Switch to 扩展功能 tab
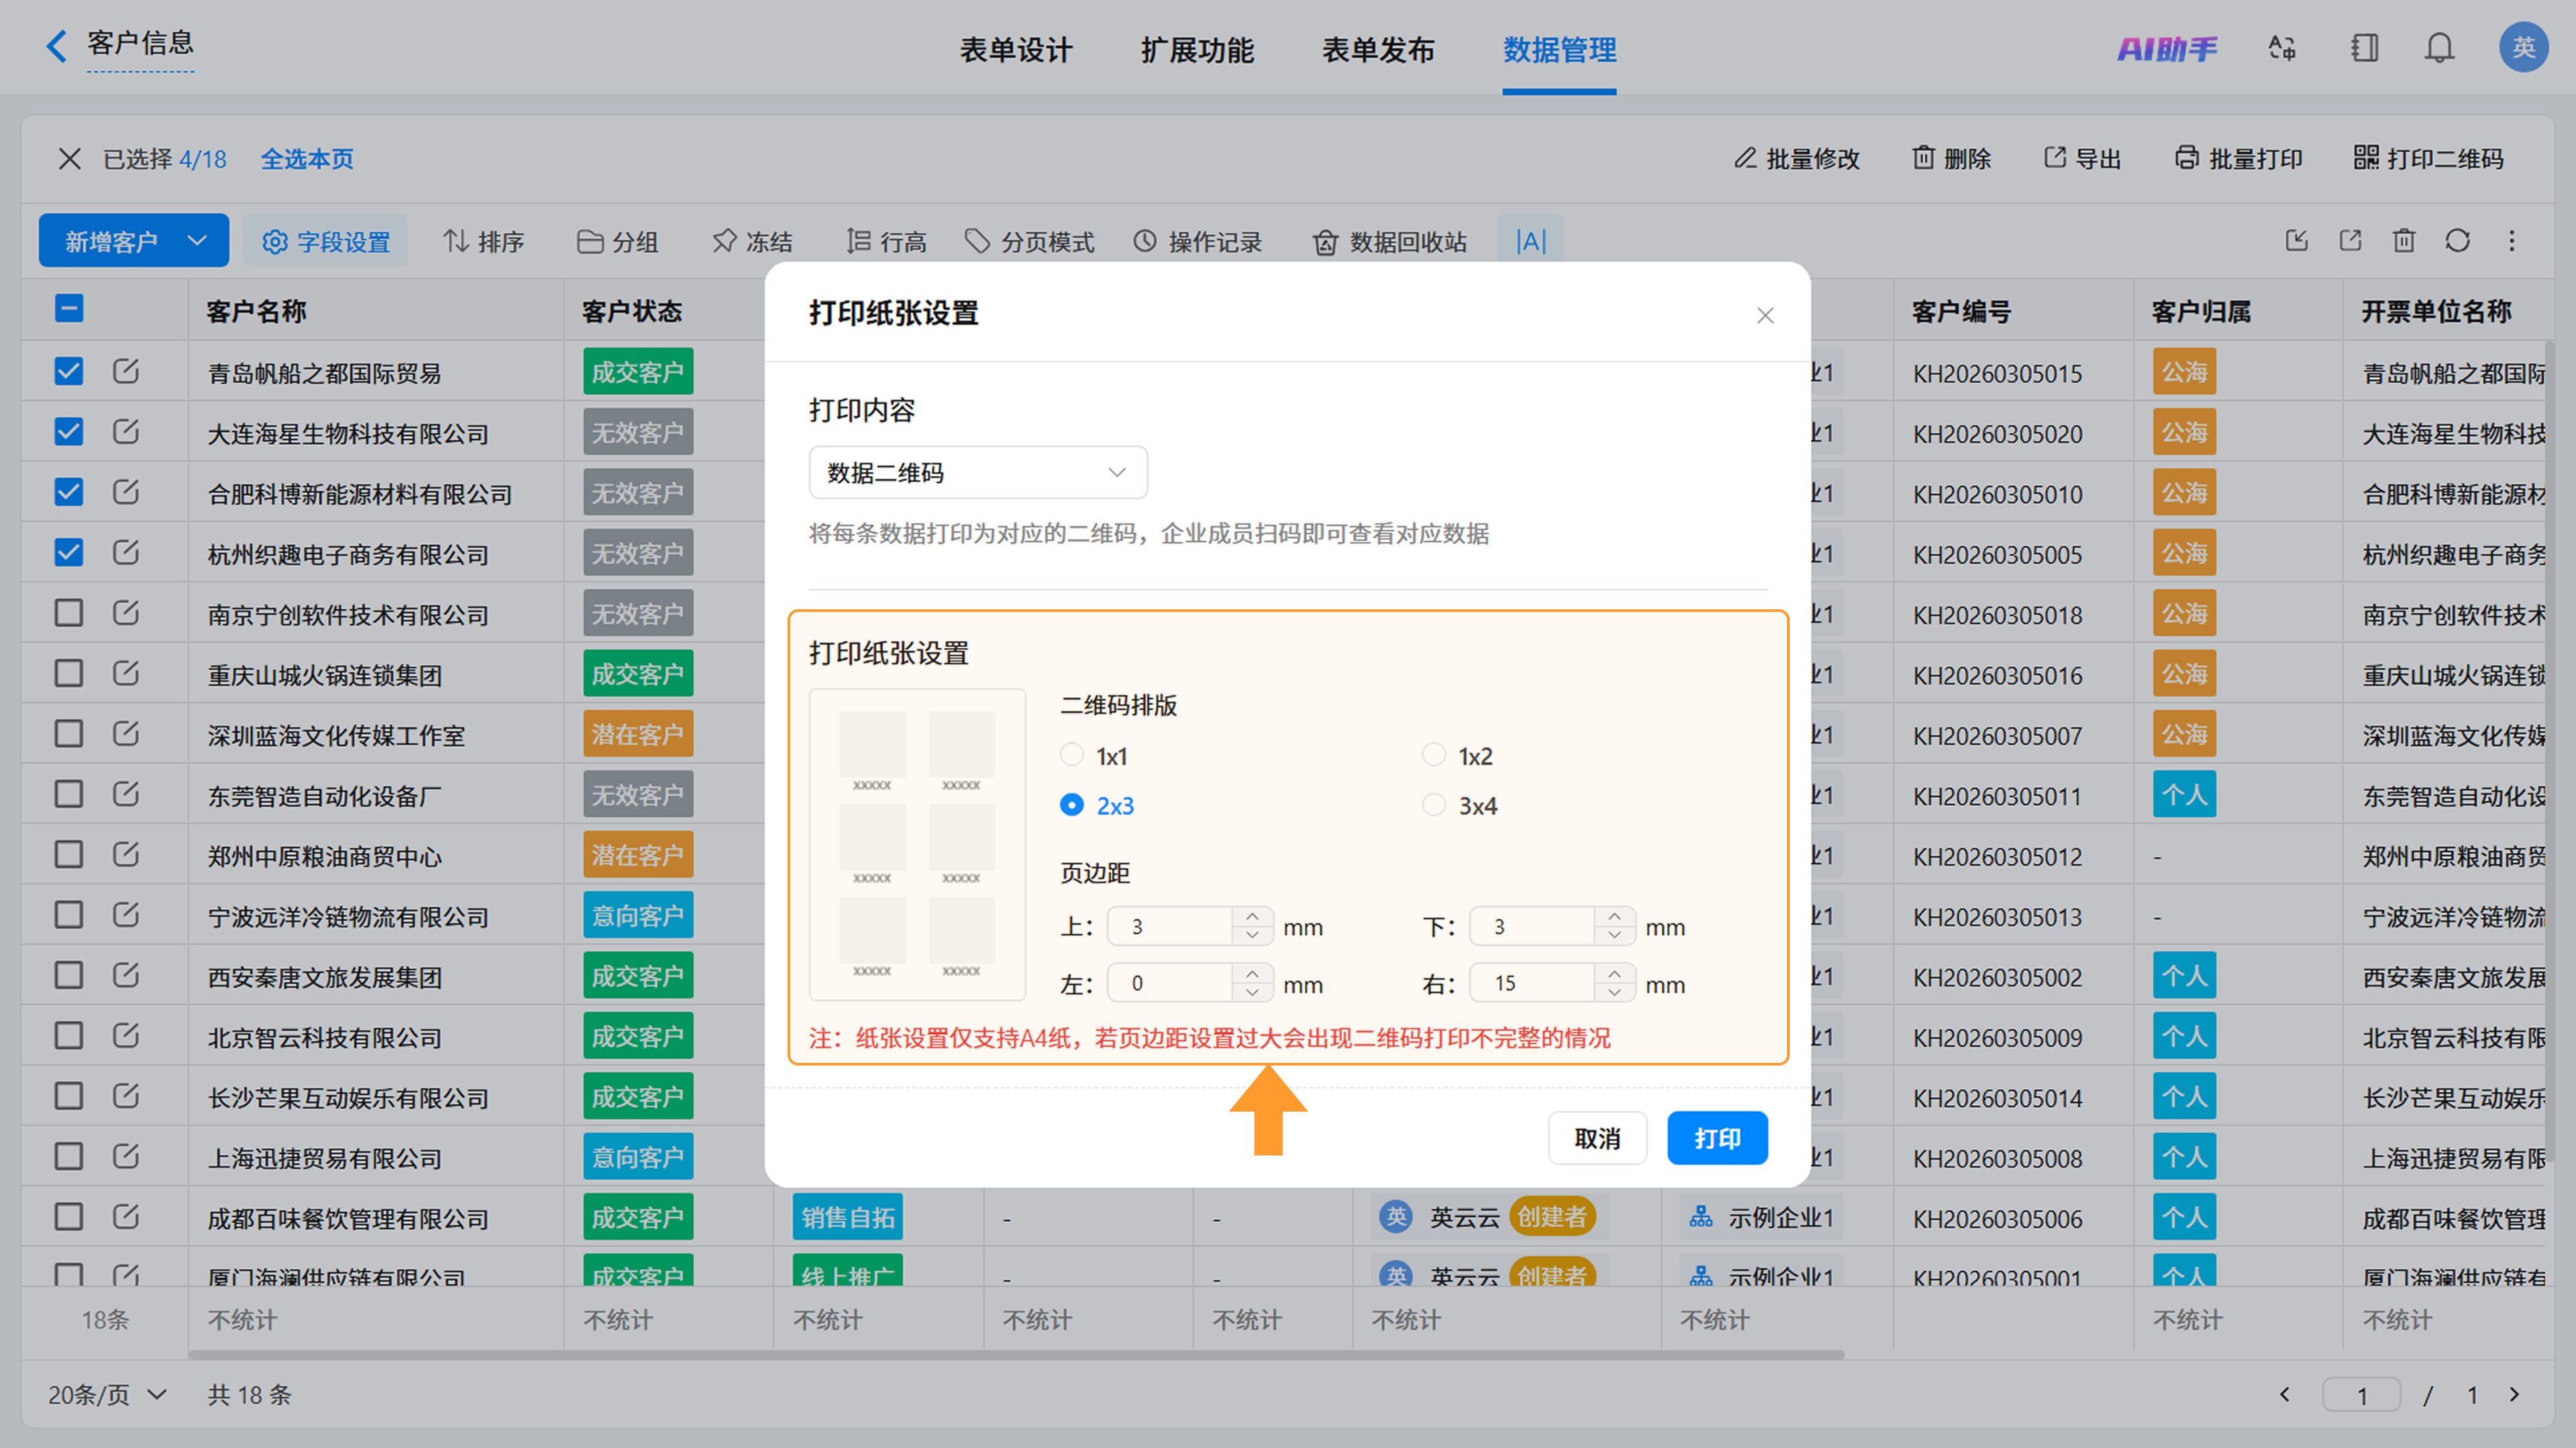This screenshot has height=1448, width=2576. (x=1197, y=49)
